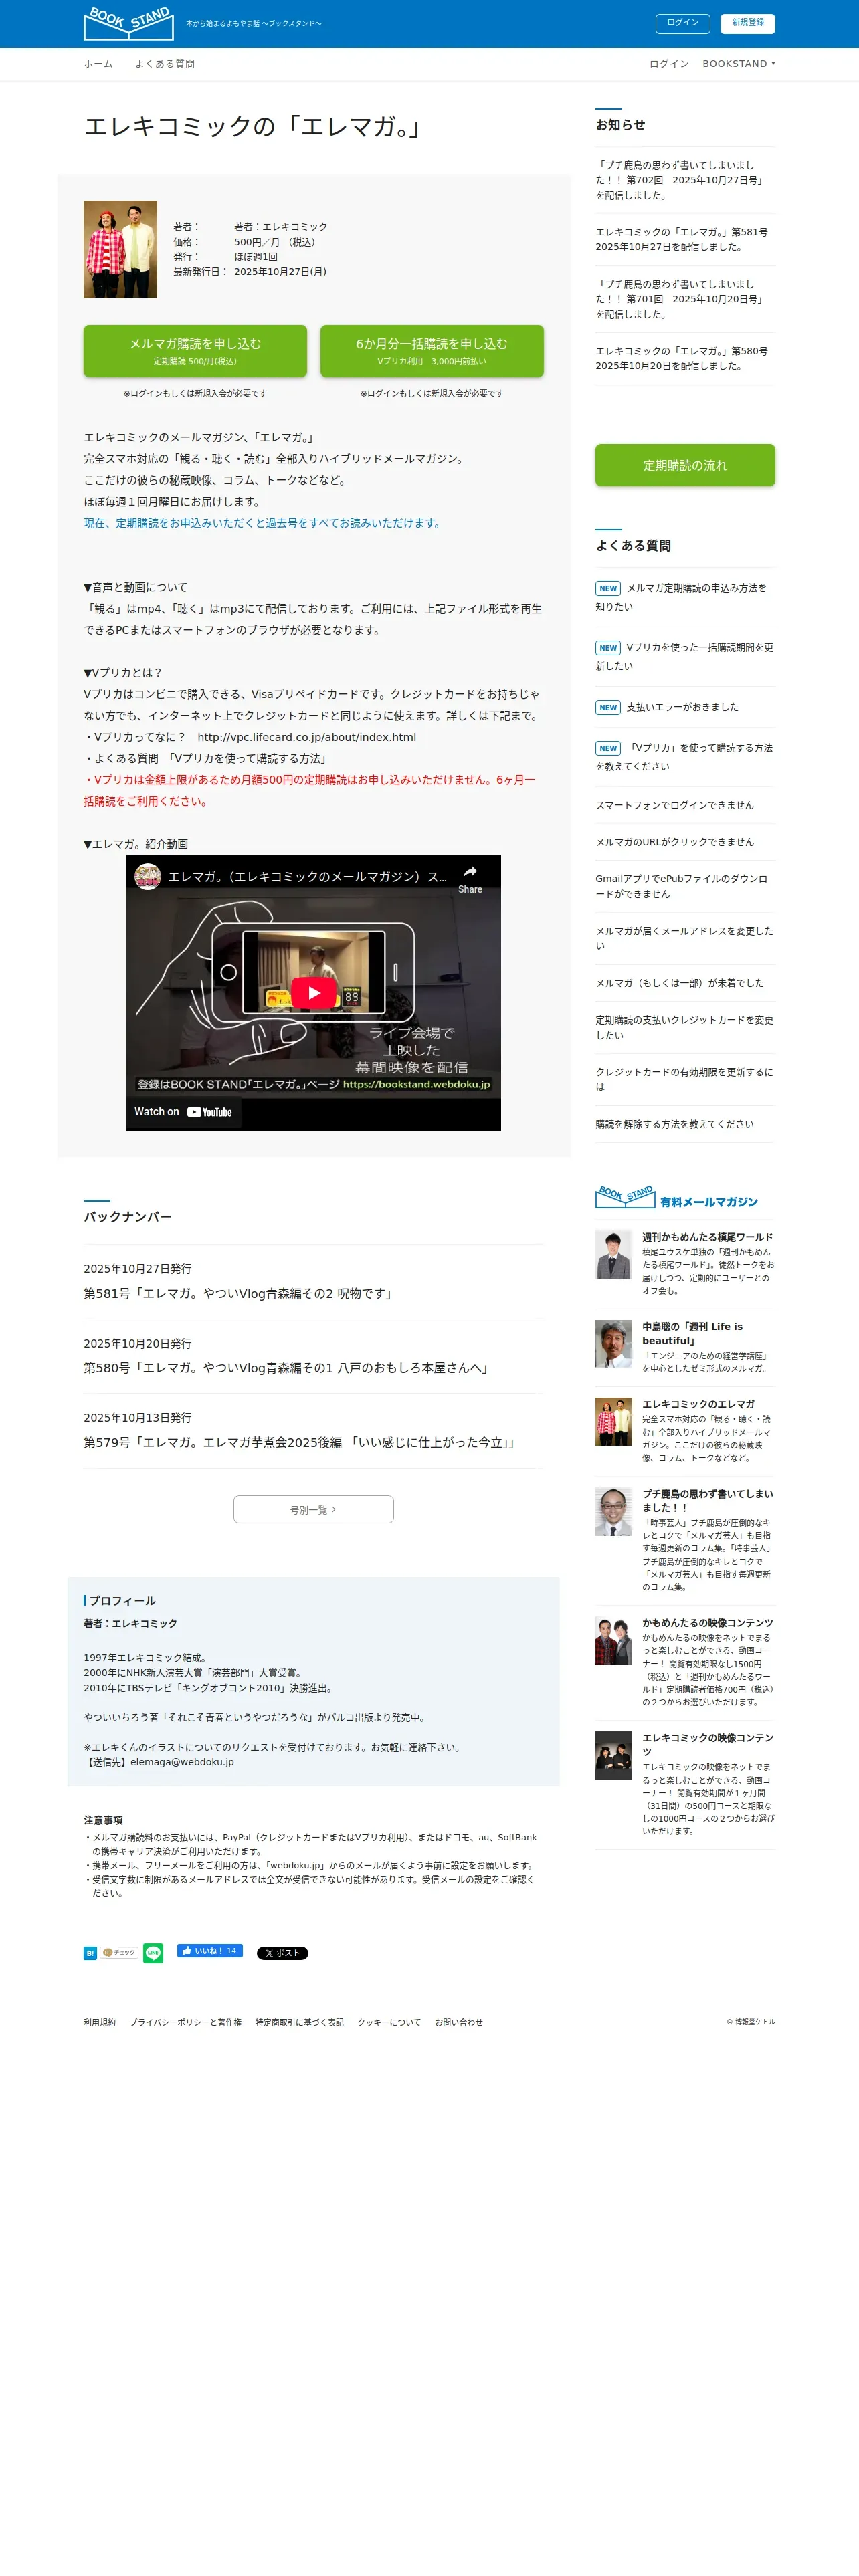The image size is (859, 2576).
Task: Open news item エレマガ 第580号 配信
Action: pyautogui.click(x=683, y=358)
